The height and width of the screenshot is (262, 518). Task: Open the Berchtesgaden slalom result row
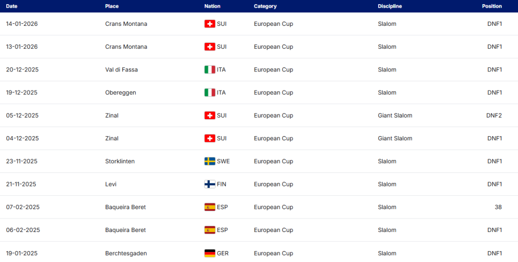pos(126,253)
